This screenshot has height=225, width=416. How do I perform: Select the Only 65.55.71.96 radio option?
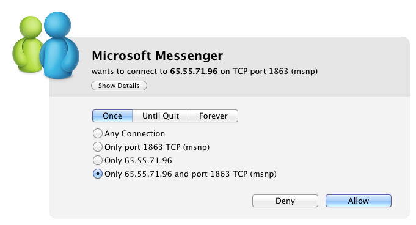pos(98,160)
